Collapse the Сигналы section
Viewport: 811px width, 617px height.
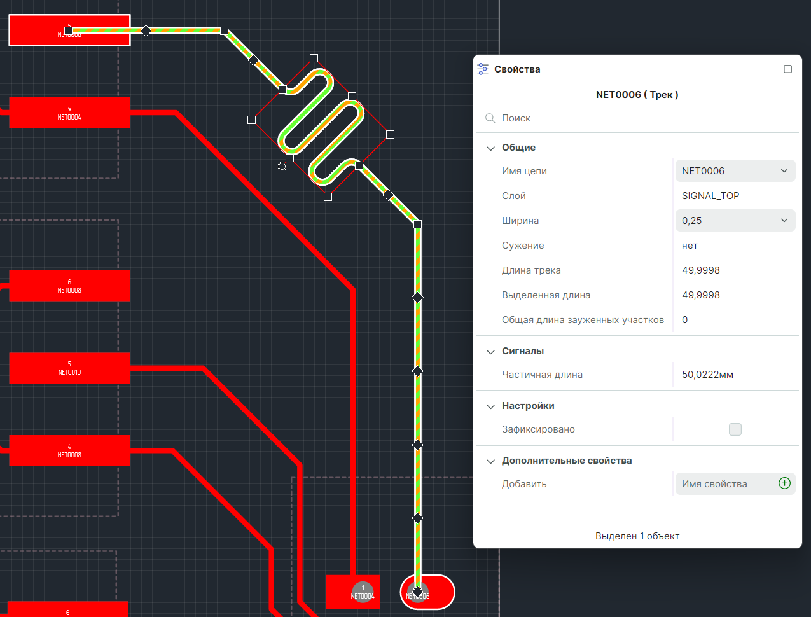490,352
